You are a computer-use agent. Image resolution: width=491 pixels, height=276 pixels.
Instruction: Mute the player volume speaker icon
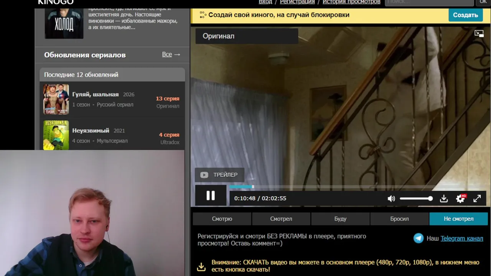click(x=391, y=199)
